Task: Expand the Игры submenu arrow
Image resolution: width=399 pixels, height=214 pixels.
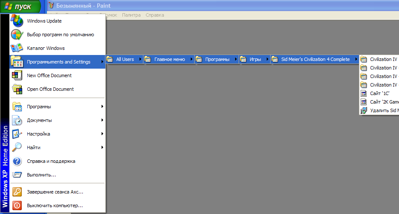Action: click(x=267, y=59)
